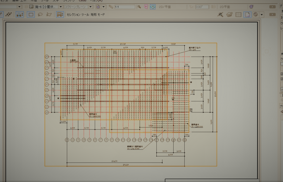Viewport: 283px width, 182px height.
Task: Toggle the checked checkbox in right panel
Action: pyautogui.click(x=282, y=89)
